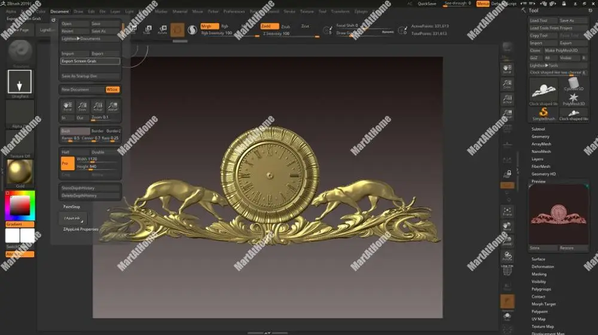Image resolution: width=598 pixels, height=335 pixels.
Task: Click the Zoom icon in right shelf
Action: (x=507, y=84)
